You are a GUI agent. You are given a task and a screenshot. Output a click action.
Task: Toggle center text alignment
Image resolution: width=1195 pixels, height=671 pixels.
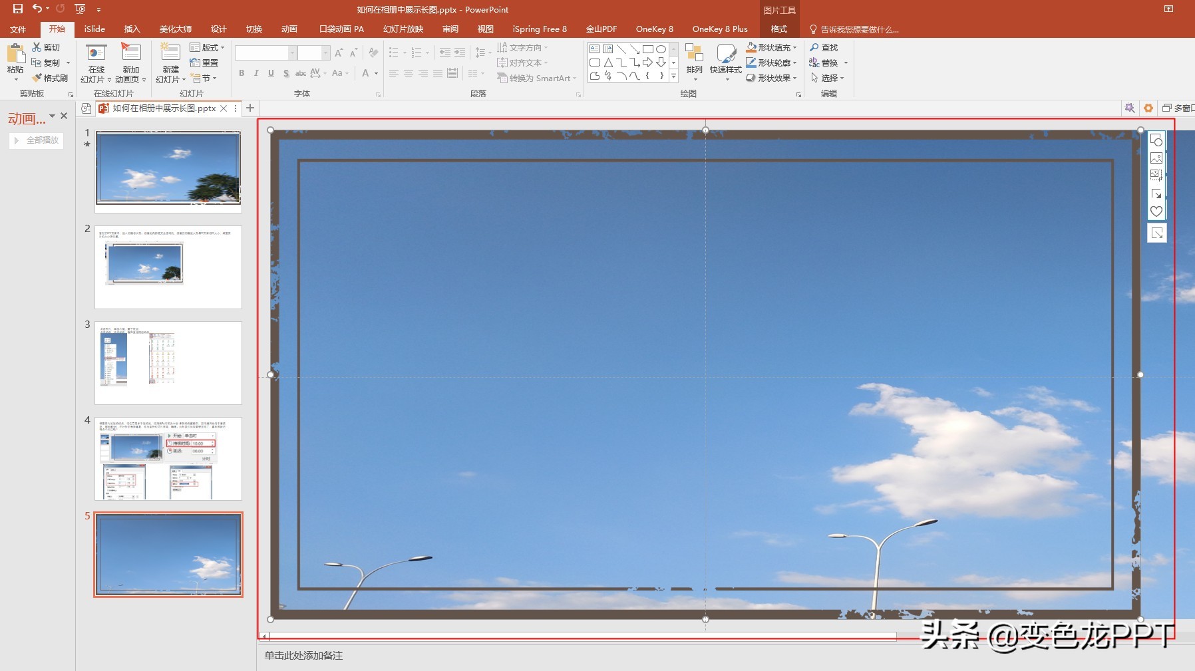(409, 73)
